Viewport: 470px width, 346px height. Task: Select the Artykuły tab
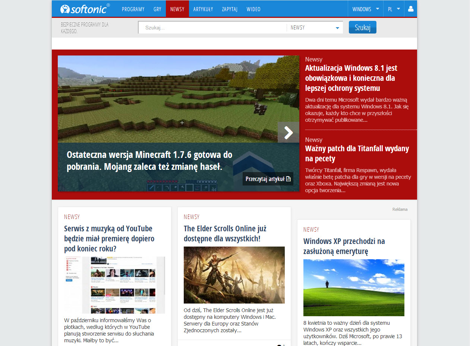(203, 9)
